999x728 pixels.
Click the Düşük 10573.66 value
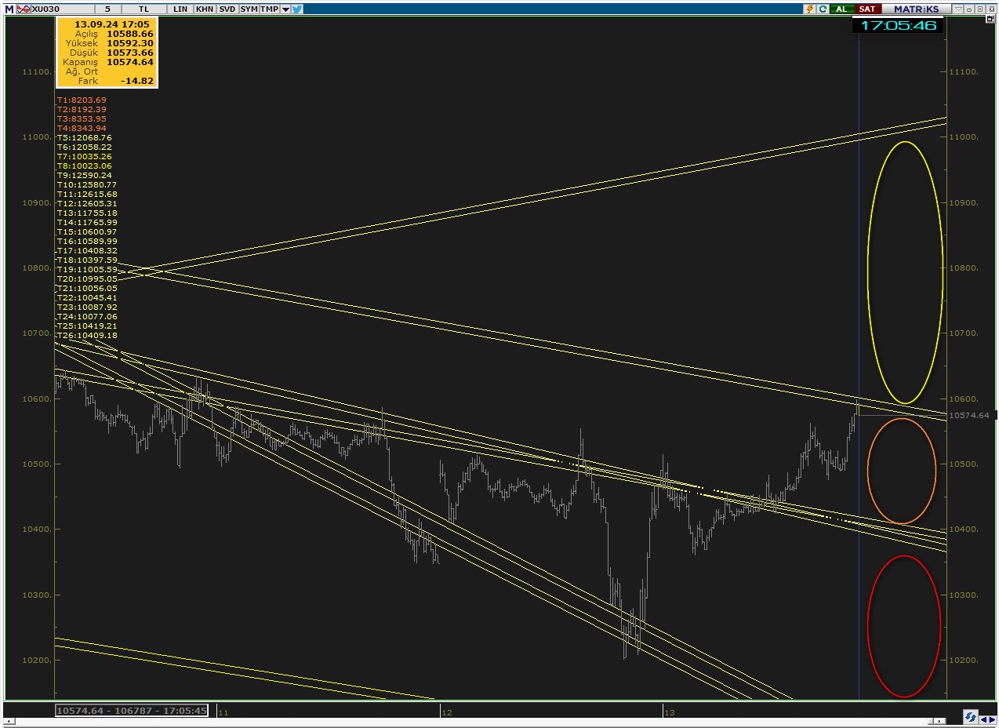[130, 53]
